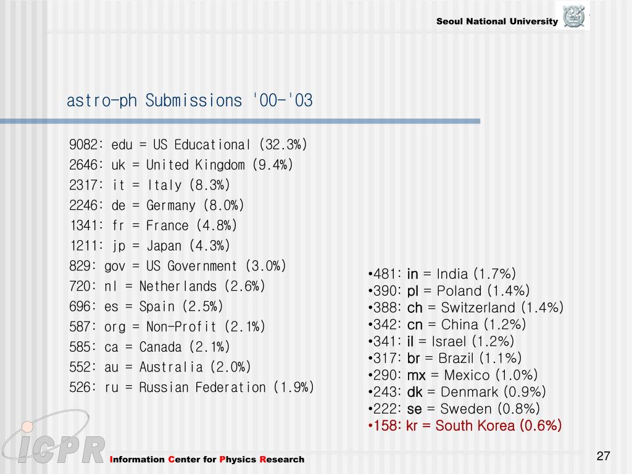Screen dimensions: 632x474
Task: Click the '1211: jp = Japan (4.3%)' line
Action: tap(149, 246)
